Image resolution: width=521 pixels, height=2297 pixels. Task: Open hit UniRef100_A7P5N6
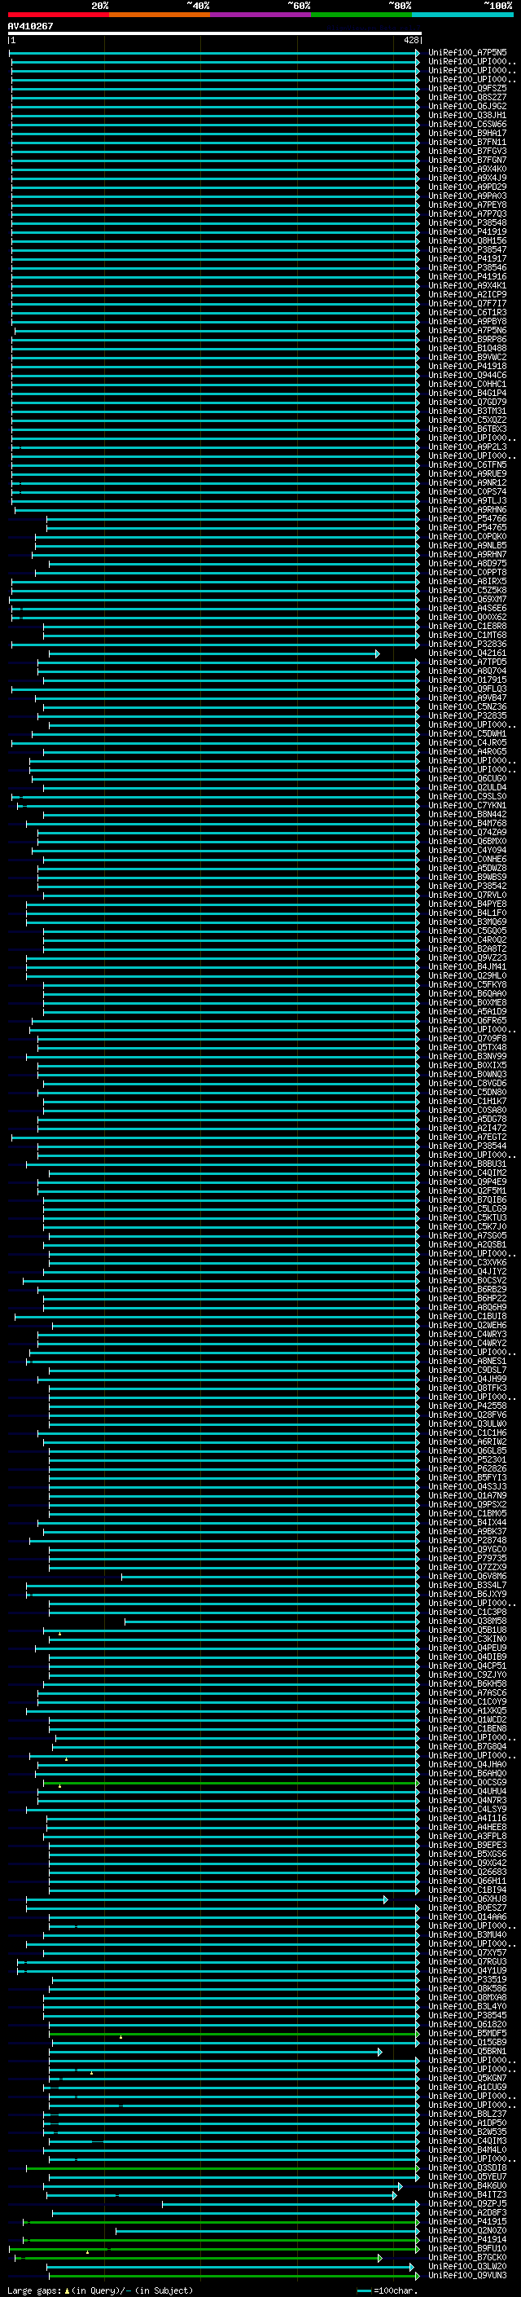pyautogui.click(x=467, y=331)
